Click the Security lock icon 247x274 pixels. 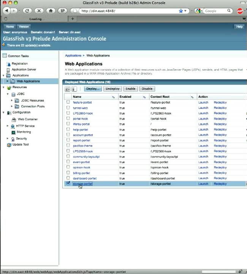13,139
